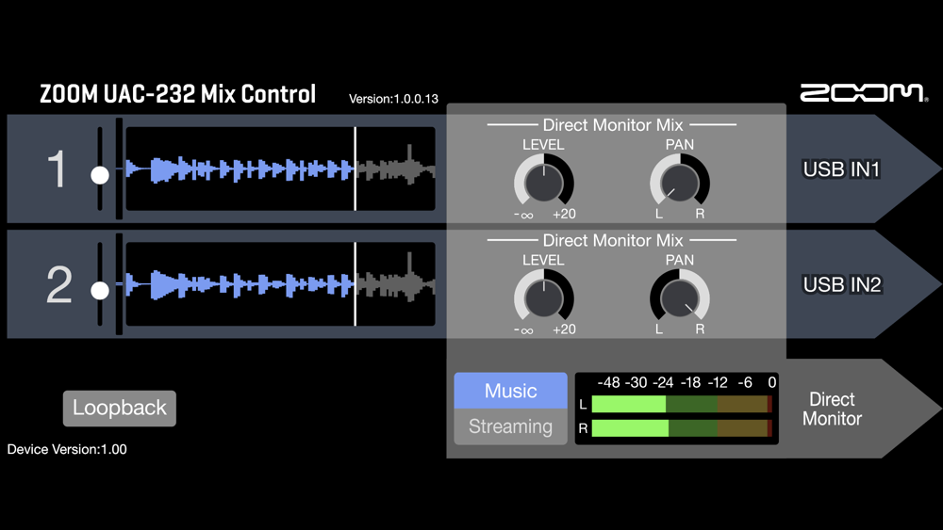
Task: Click the ZOOM UAC-232 Mix Control title
Action: point(177,94)
